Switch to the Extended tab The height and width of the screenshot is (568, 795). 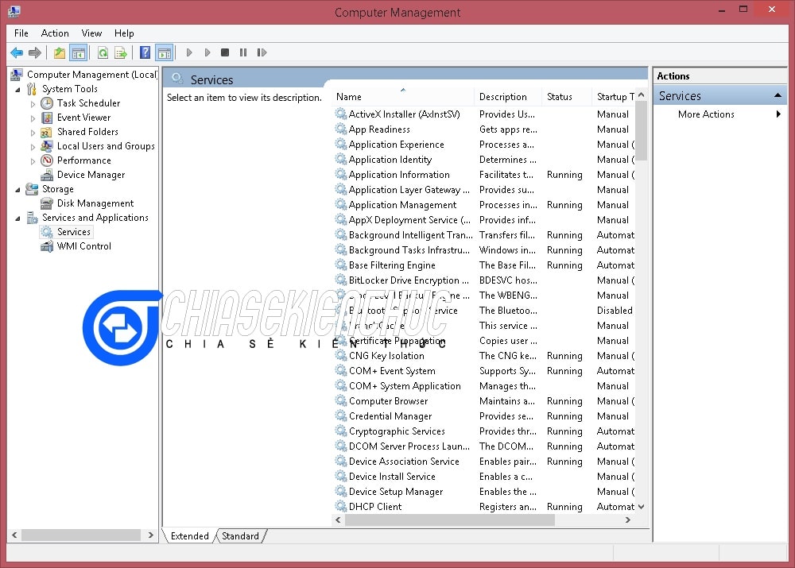pyautogui.click(x=190, y=535)
